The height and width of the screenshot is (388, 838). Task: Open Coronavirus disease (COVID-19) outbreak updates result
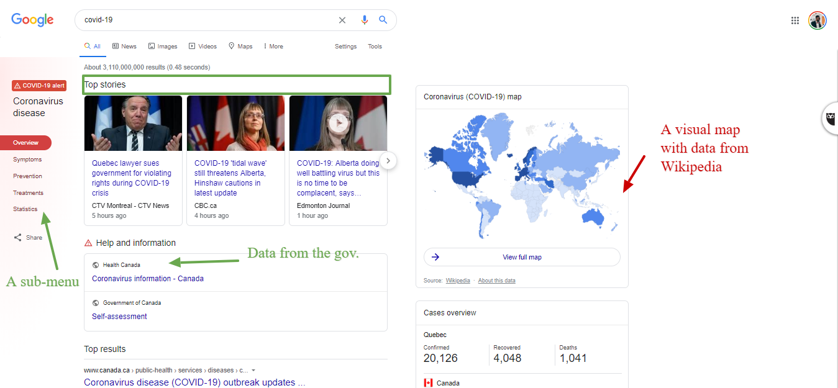coord(194,382)
